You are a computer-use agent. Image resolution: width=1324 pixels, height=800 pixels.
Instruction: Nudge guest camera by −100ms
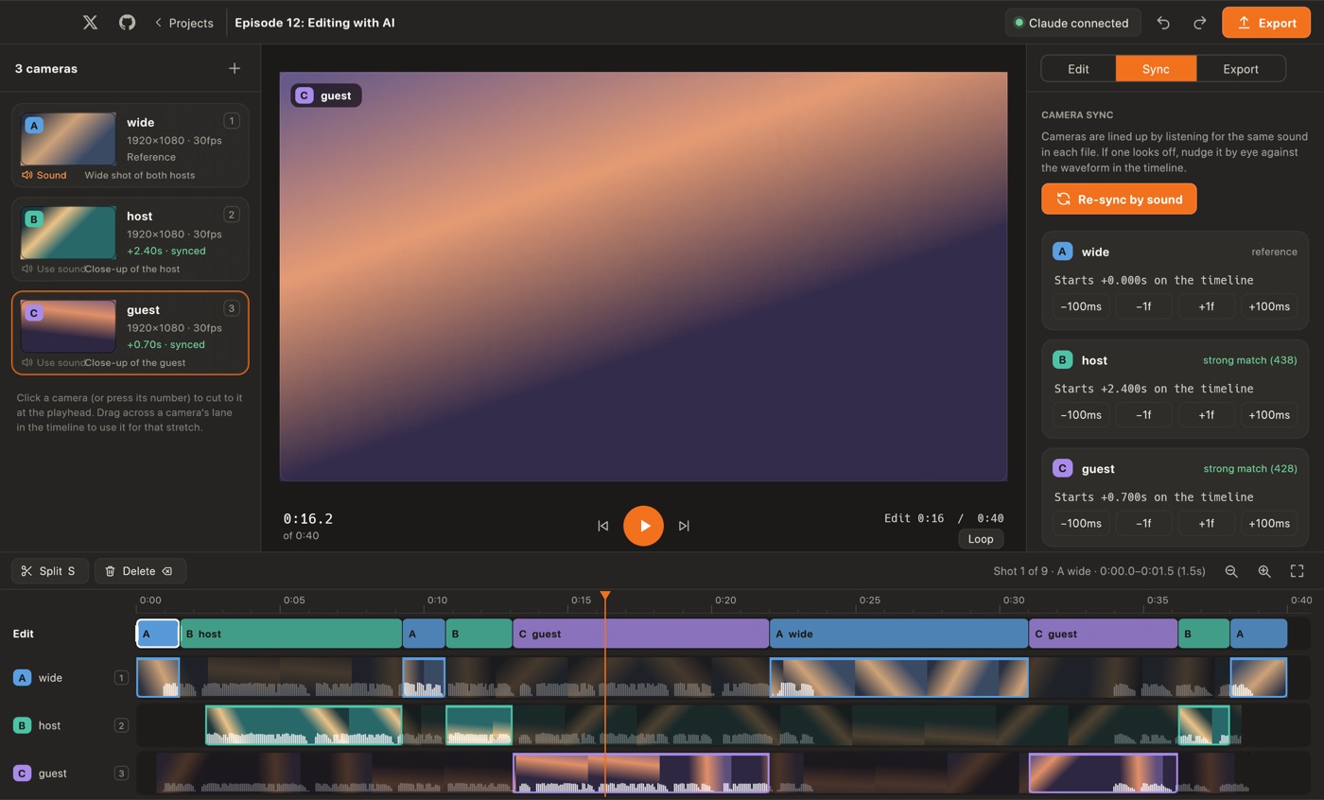(1080, 523)
